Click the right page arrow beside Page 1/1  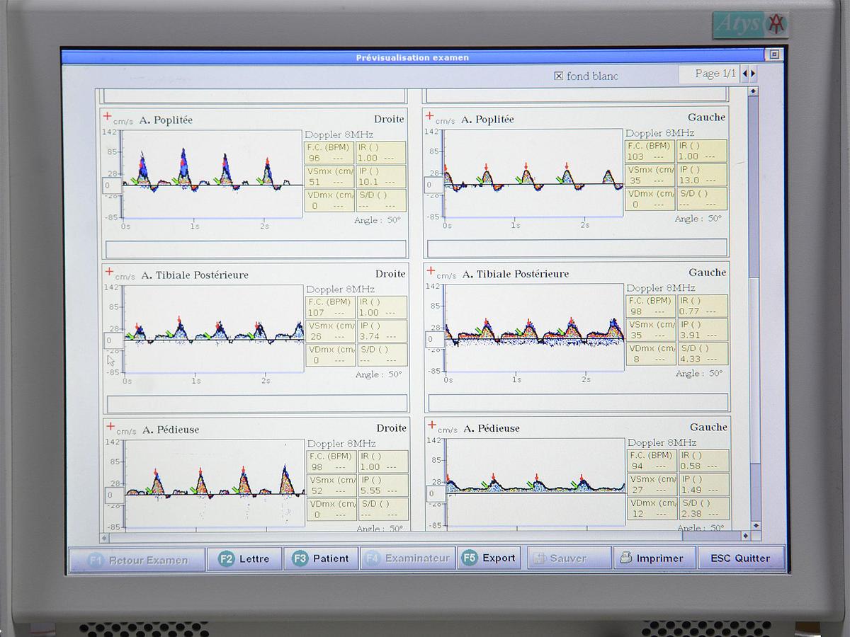pos(752,73)
